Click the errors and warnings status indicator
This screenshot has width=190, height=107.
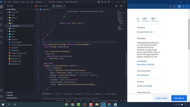pyautogui.click(x=3, y=101)
